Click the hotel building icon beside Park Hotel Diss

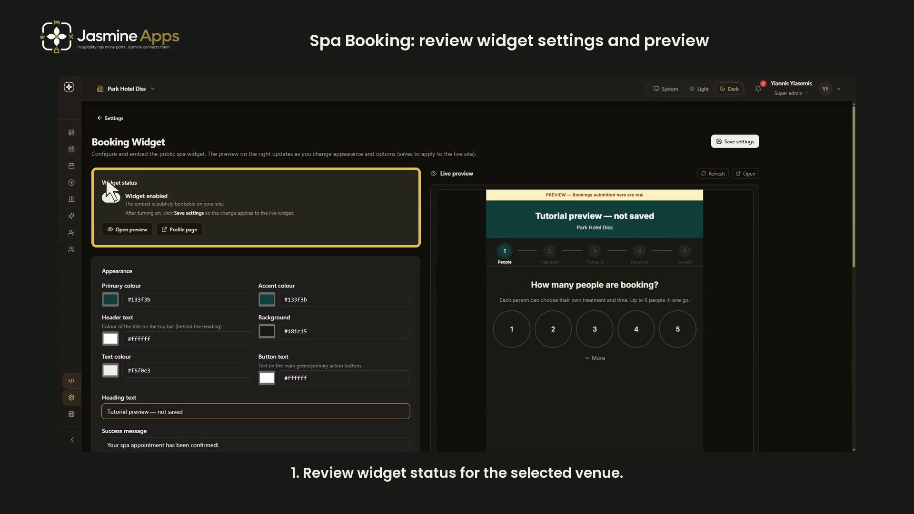click(x=100, y=89)
